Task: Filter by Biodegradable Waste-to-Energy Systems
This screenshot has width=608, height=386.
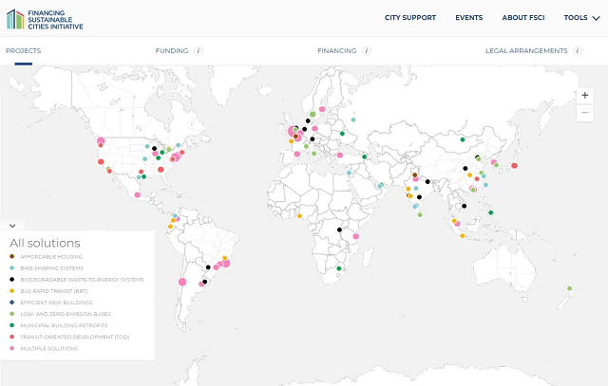Action: tap(82, 280)
